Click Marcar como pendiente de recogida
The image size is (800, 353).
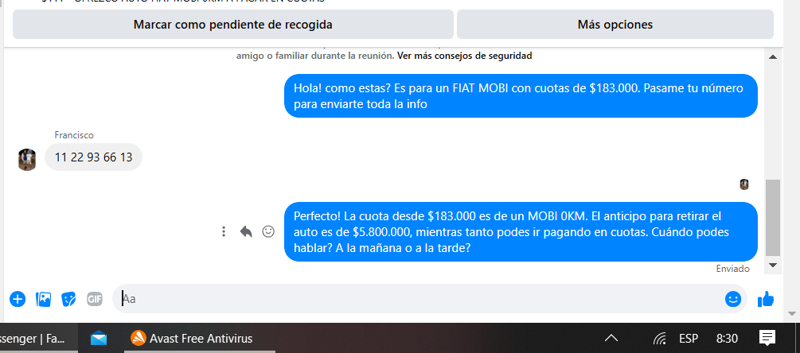[x=233, y=25]
